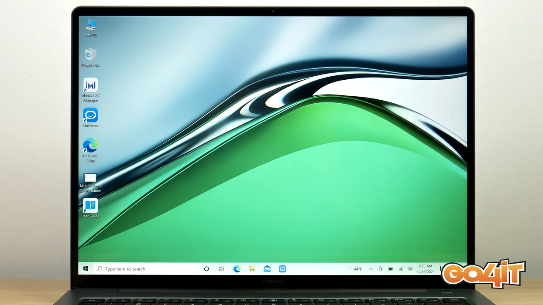
Task: Open File Explorer from the taskbar
Action: [252, 269]
